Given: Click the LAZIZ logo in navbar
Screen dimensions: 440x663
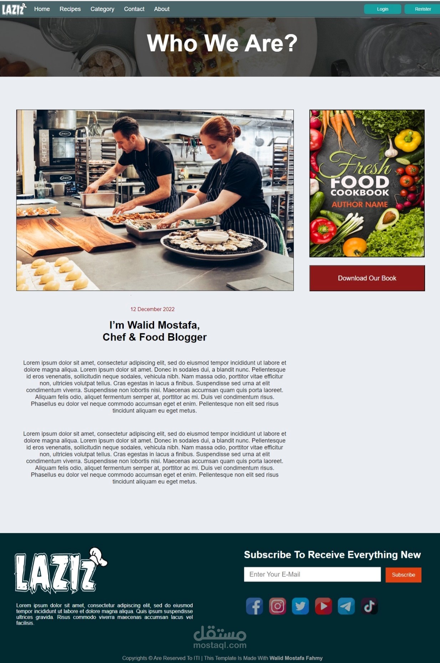Looking at the screenshot, I should 14,9.
